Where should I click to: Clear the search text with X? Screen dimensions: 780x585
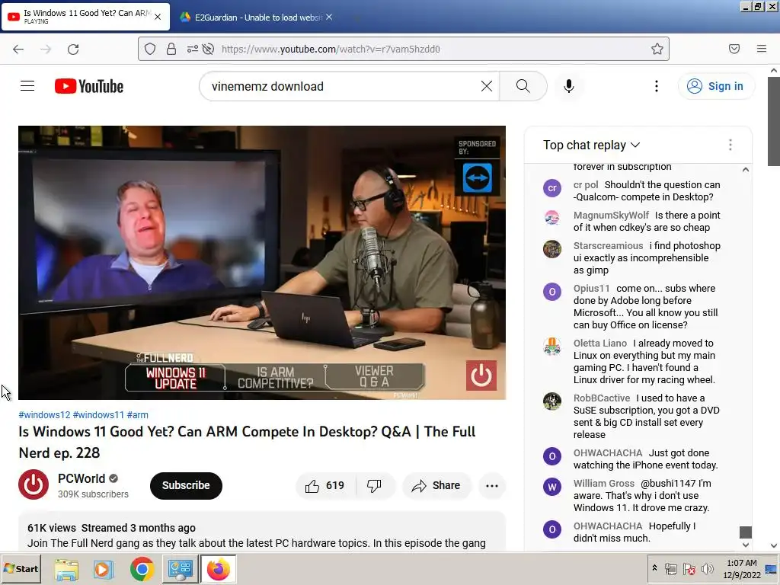pyautogui.click(x=487, y=86)
